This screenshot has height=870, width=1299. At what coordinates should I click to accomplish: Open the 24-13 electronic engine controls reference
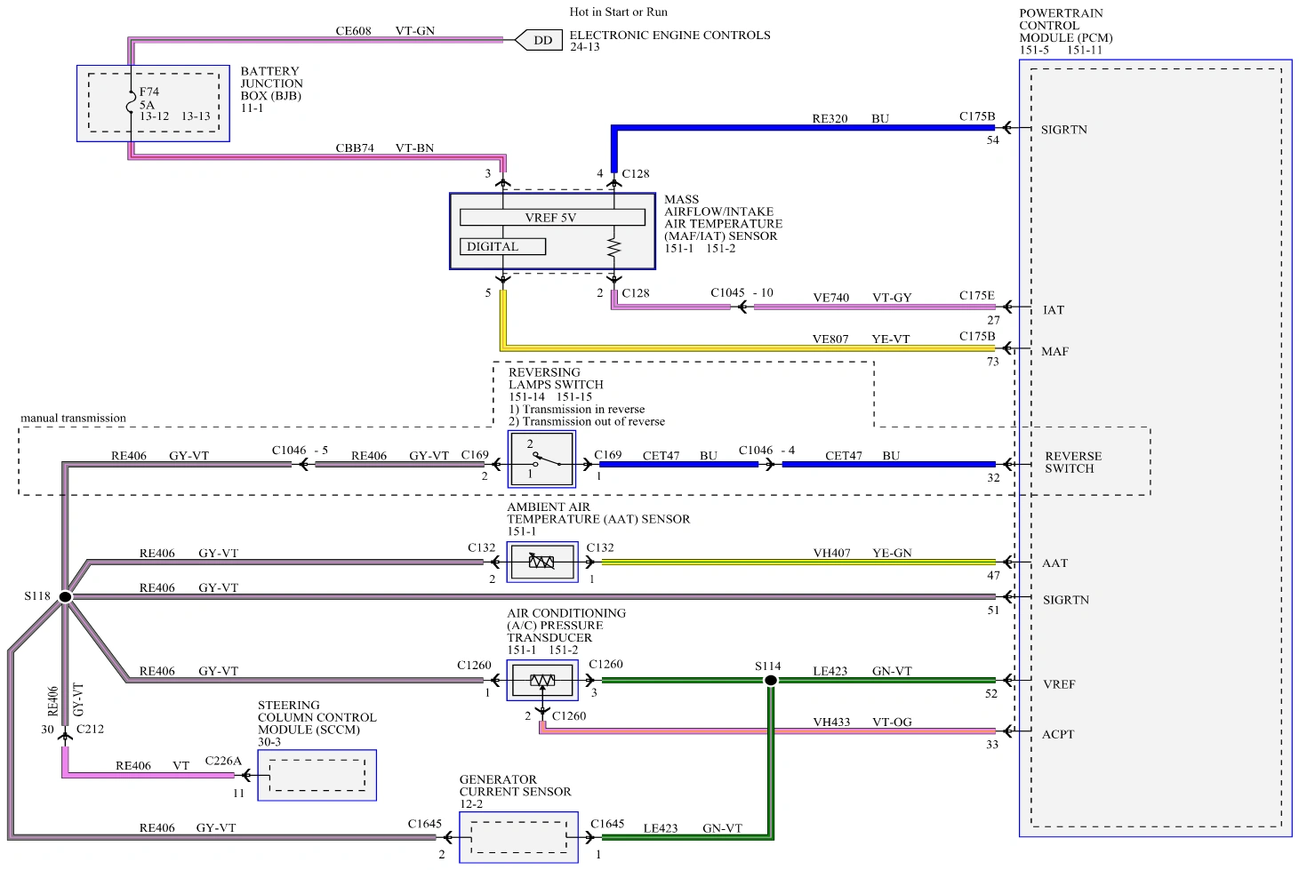(x=585, y=47)
